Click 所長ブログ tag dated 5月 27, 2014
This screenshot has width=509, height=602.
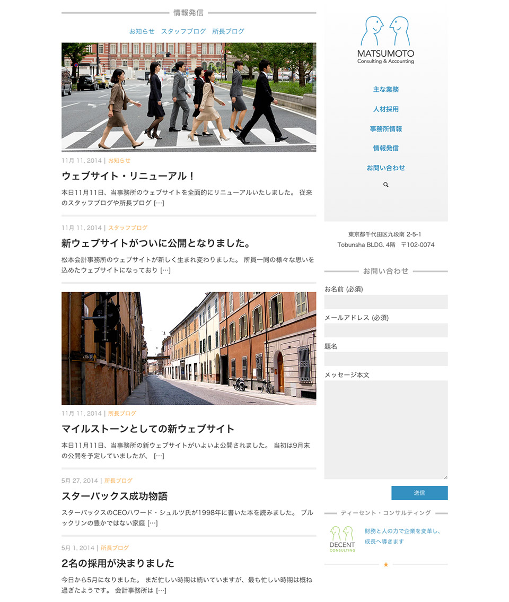118,481
